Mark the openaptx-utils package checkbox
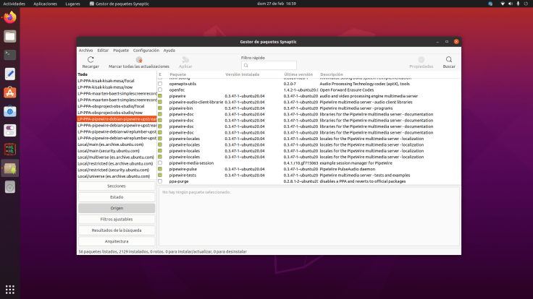Viewport: 533px width, 299px height. click(160, 84)
